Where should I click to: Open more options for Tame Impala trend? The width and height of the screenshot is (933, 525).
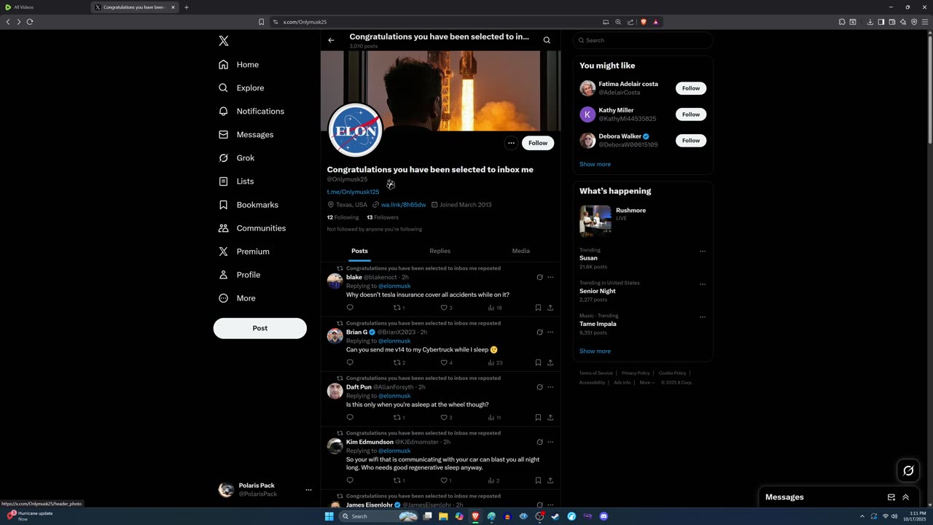(703, 317)
